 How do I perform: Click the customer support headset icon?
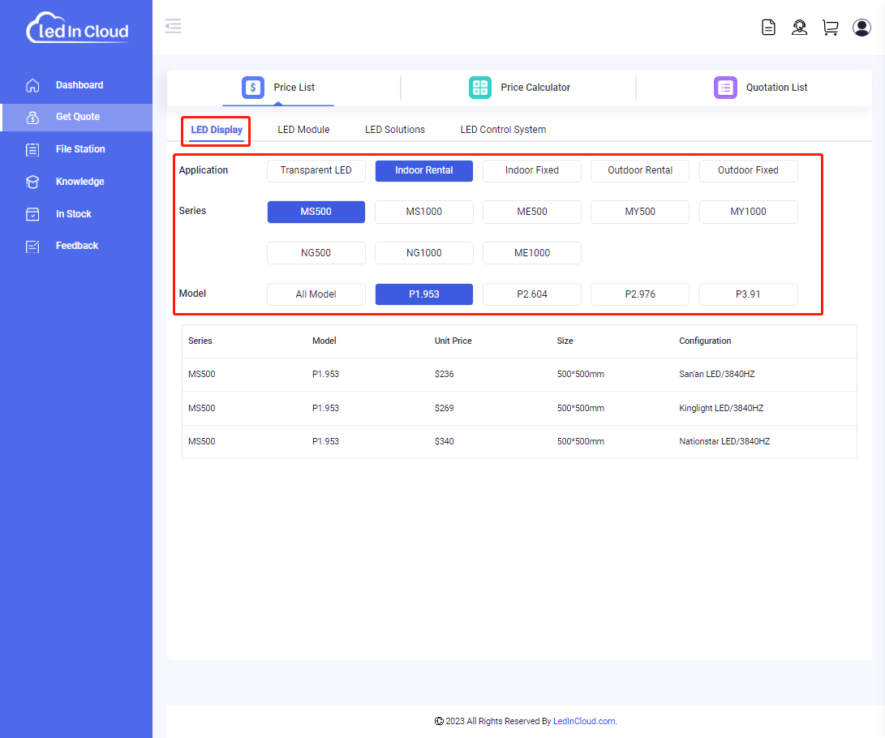(x=799, y=28)
